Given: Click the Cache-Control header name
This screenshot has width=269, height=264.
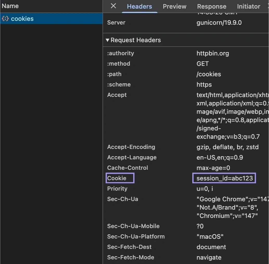Looking at the screenshot, I should [x=127, y=168].
